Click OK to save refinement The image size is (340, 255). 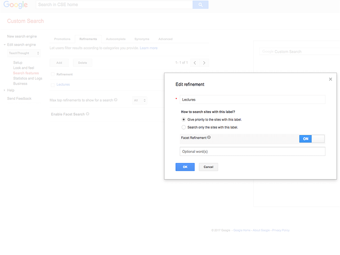tap(185, 167)
